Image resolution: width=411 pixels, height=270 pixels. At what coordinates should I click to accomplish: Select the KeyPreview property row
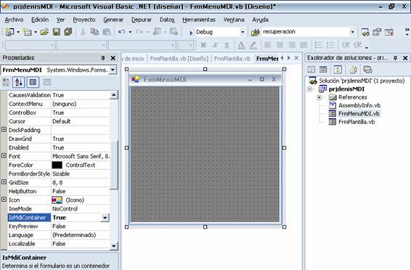[59, 226]
